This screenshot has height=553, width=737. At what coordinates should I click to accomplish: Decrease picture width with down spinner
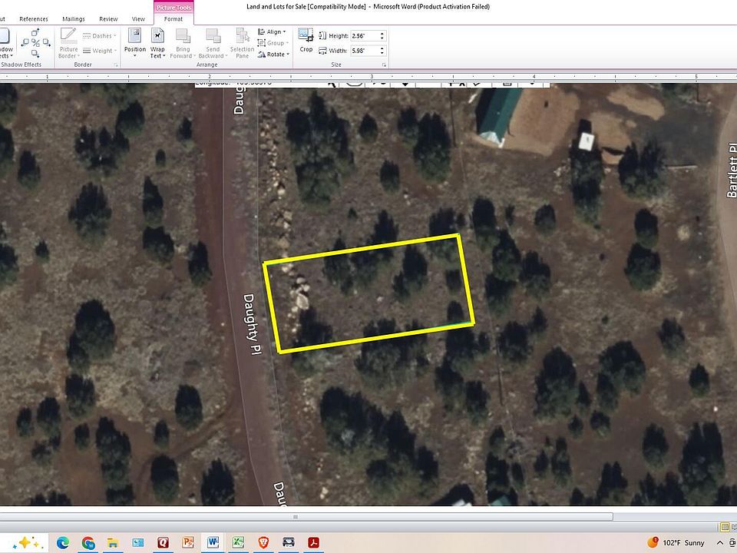[x=382, y=53]
